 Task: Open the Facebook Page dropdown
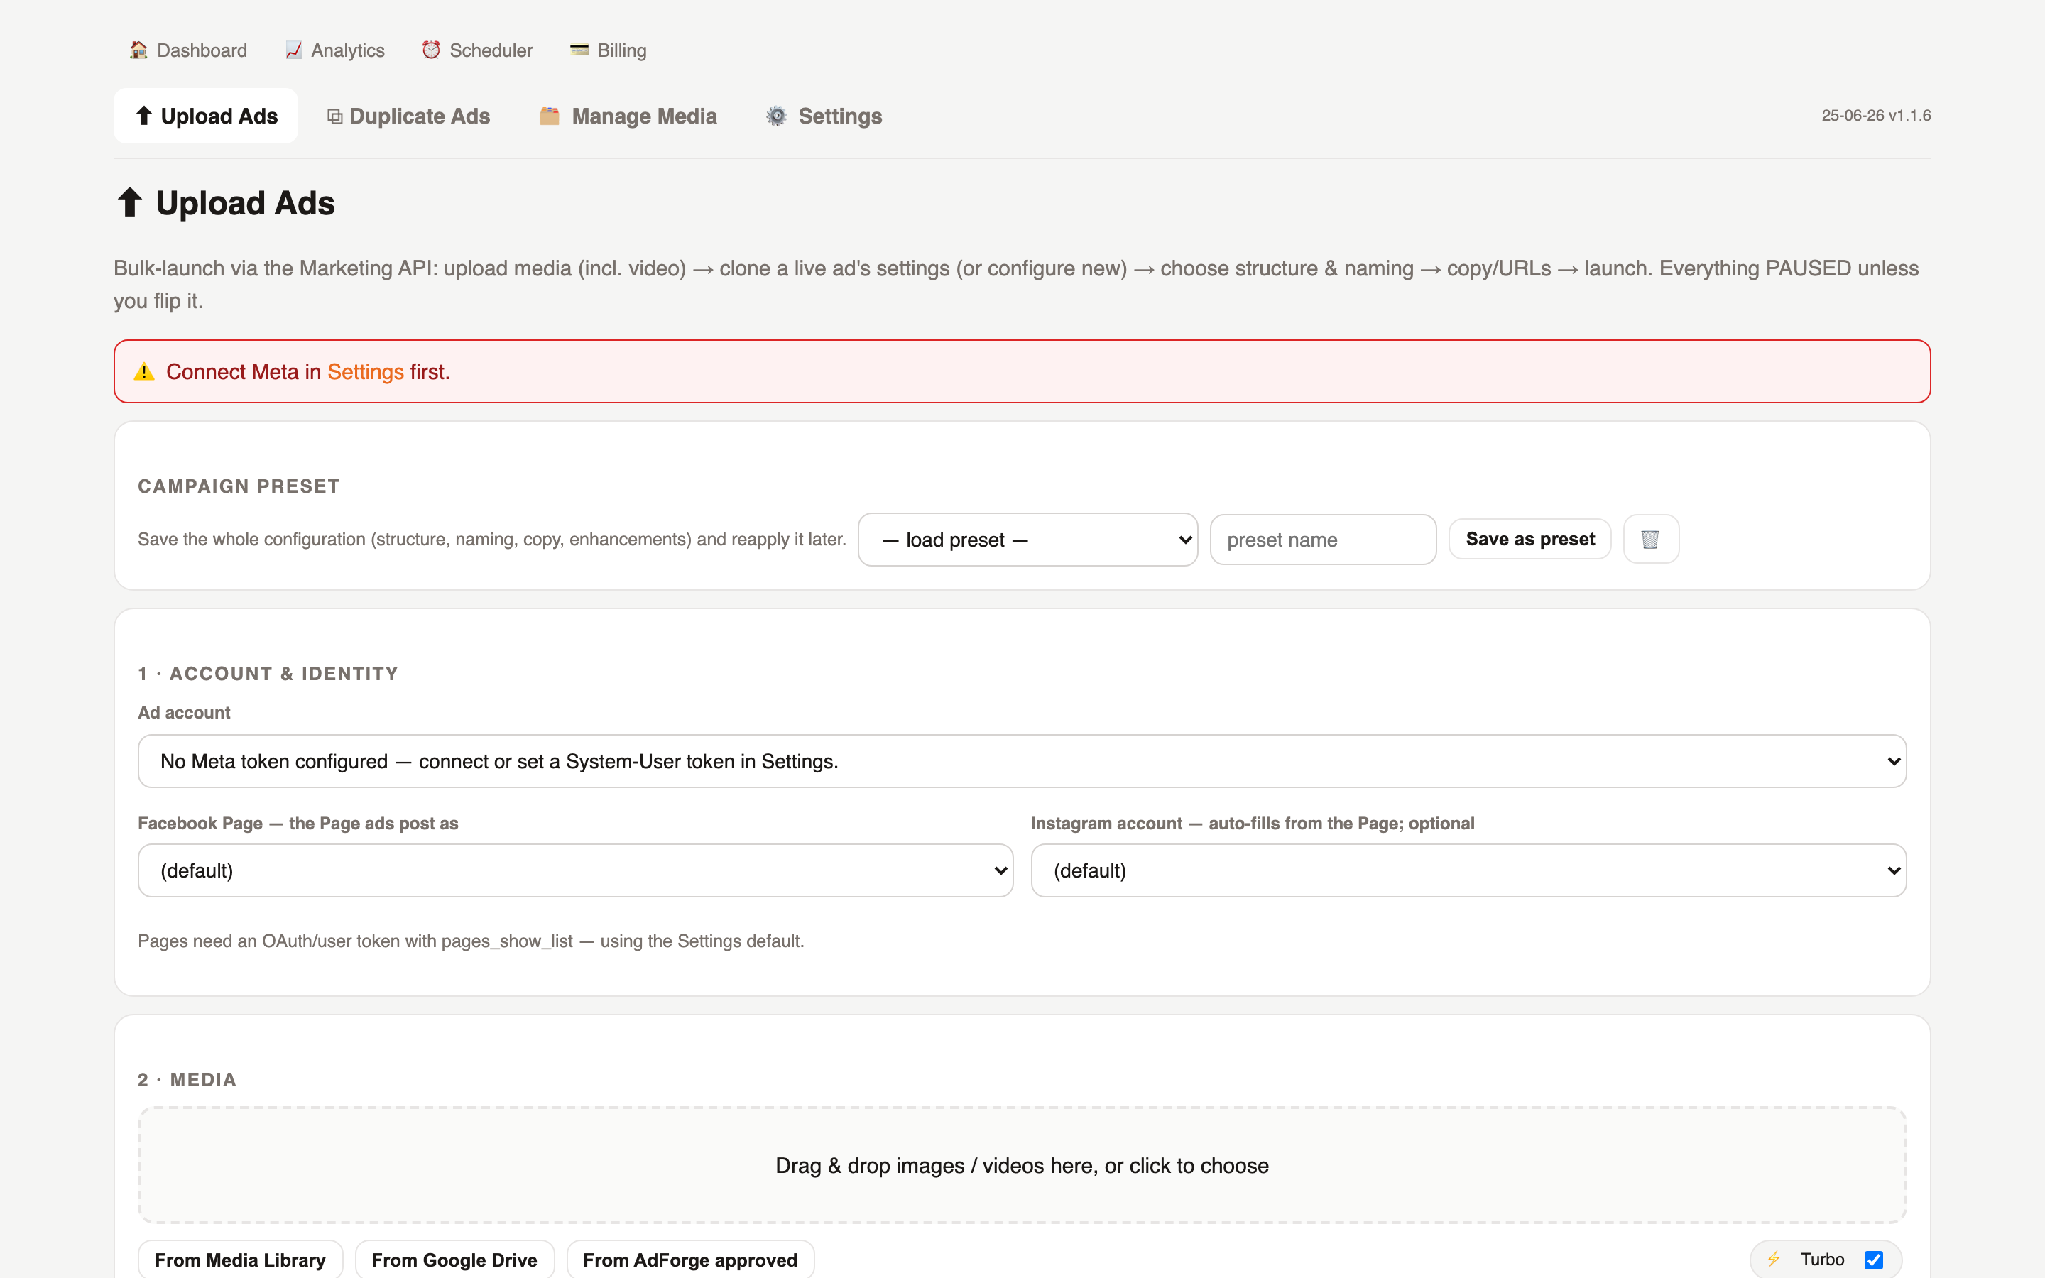point(575,870)
